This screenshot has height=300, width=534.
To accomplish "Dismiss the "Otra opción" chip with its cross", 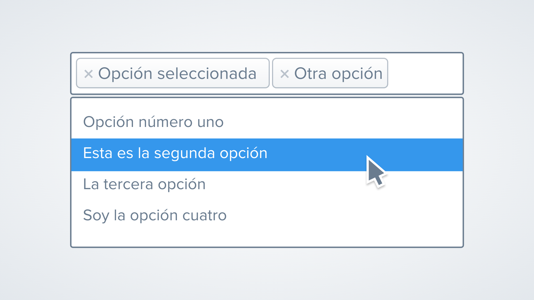I will click(285, 74).
